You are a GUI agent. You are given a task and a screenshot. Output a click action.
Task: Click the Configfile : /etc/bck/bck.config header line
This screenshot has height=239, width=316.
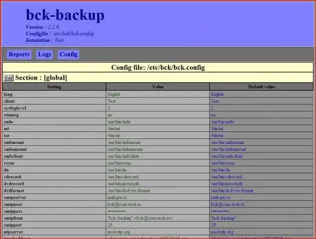tap(60, 34)
